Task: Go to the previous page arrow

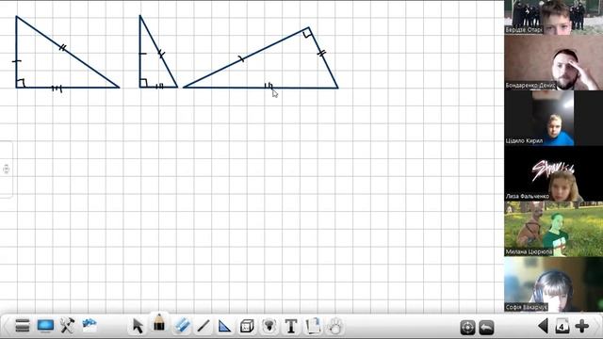Action: point(543,326)
